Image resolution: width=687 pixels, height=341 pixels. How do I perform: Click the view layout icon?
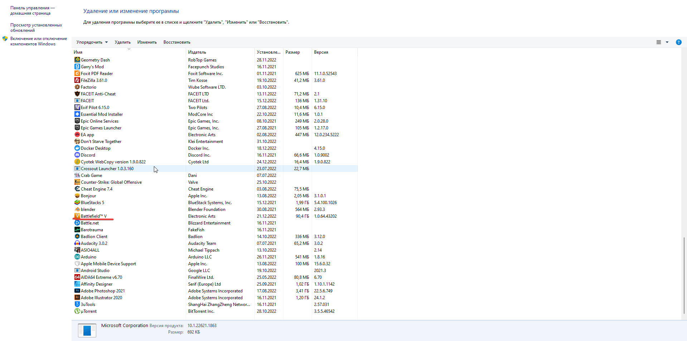(x=659, y=42)
